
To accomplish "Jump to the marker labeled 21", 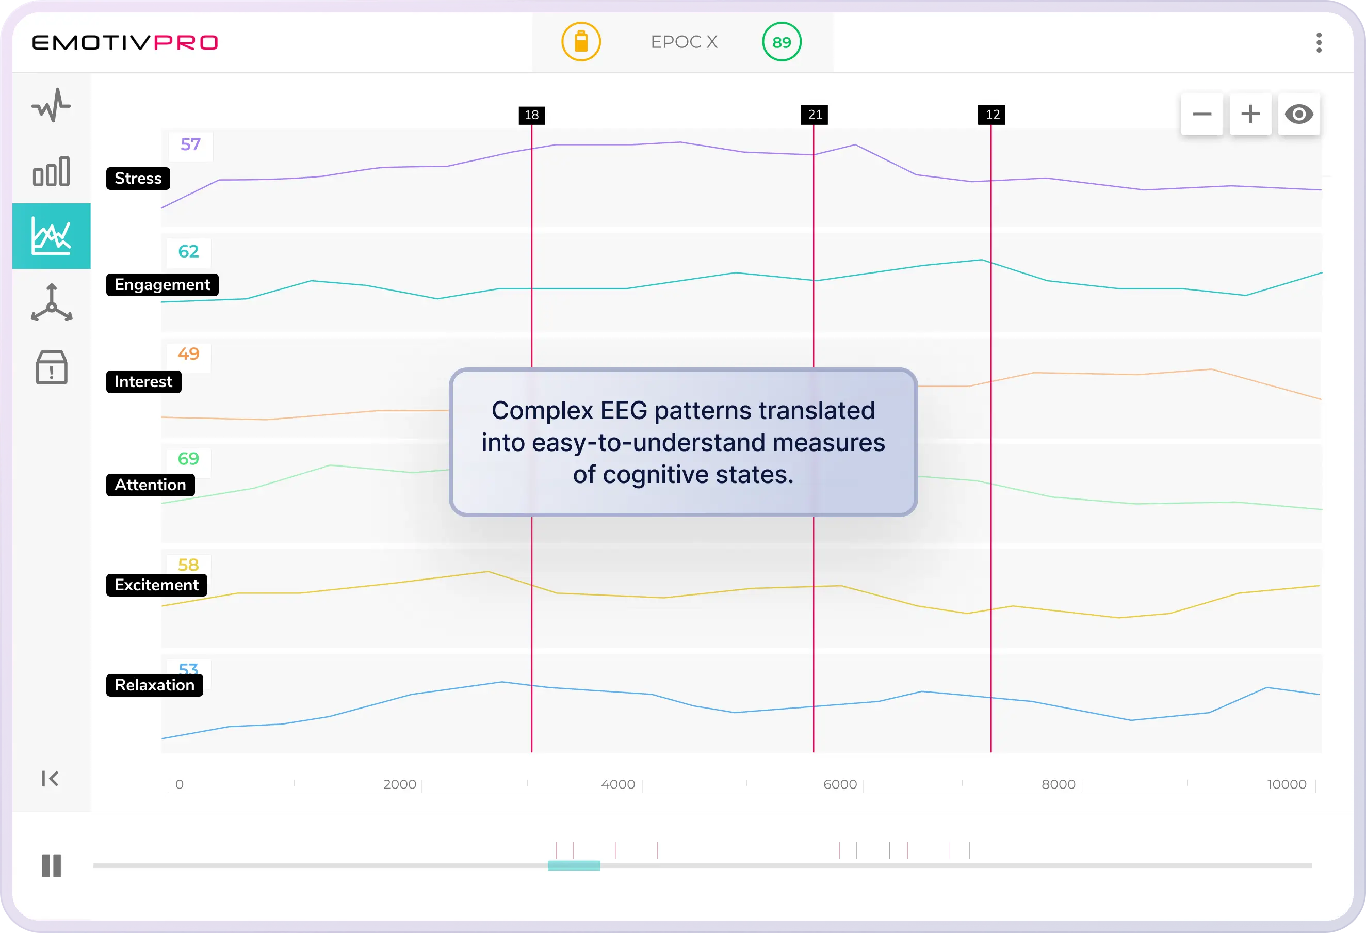I will (x=814, y=115).
